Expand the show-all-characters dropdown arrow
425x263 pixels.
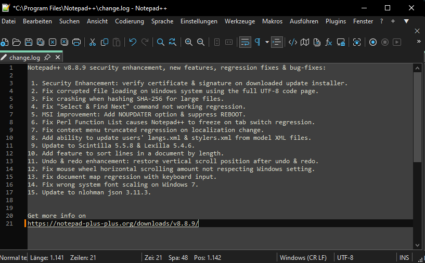coord(267,42)
